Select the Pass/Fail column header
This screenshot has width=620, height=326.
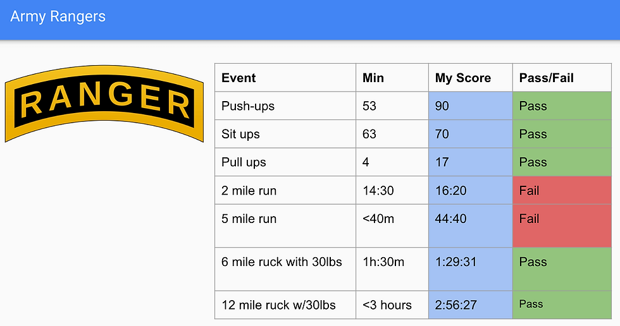[x=562, y=78]
